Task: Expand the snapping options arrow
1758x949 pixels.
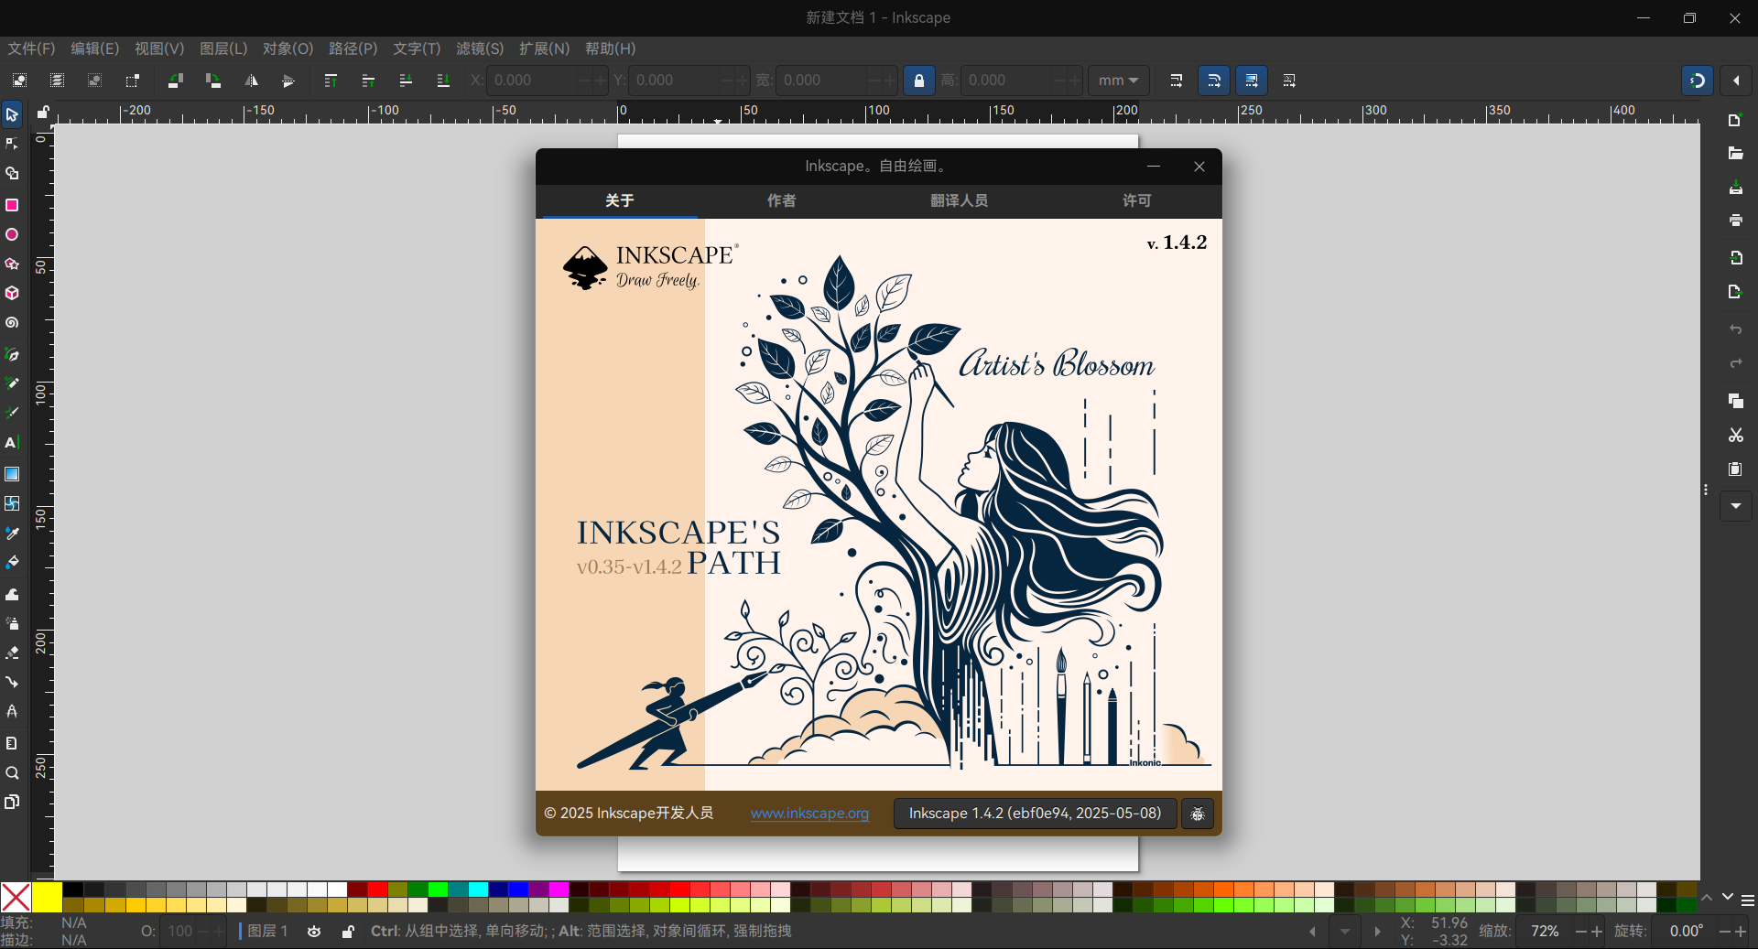Action: coord(1736,81)
